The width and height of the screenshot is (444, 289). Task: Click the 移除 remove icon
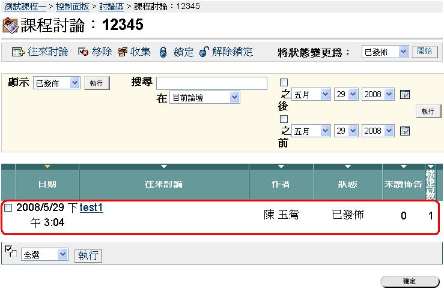[x=84, y=52]
